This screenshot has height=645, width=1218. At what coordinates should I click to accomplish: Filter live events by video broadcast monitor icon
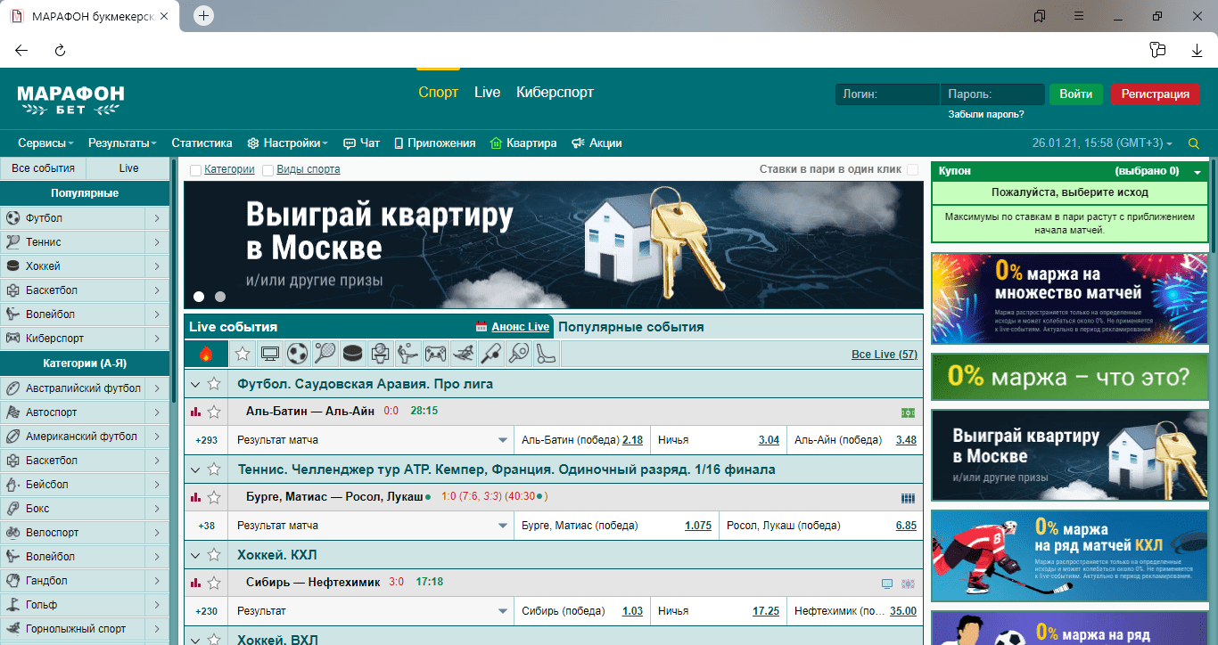(270, 354)
